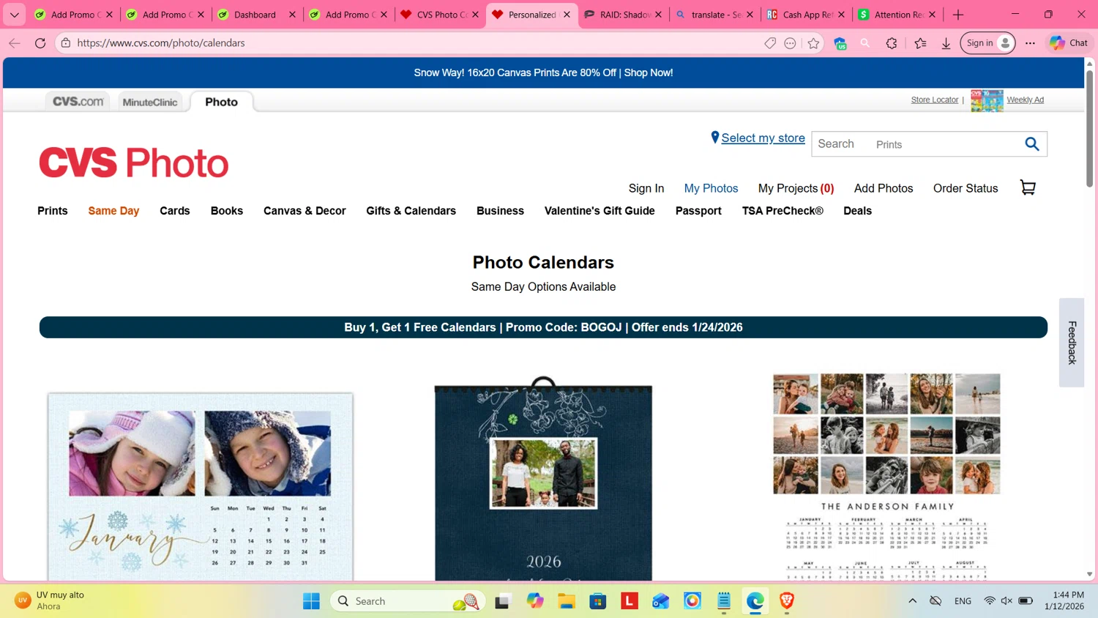Show hidden system tray icons

coord(912,601)
